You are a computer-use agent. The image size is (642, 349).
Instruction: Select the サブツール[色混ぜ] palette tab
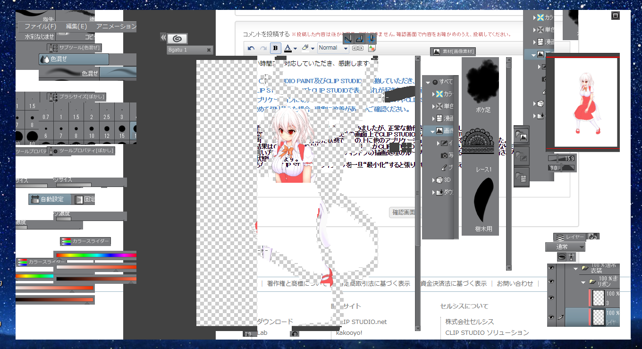tap(75, 47)
